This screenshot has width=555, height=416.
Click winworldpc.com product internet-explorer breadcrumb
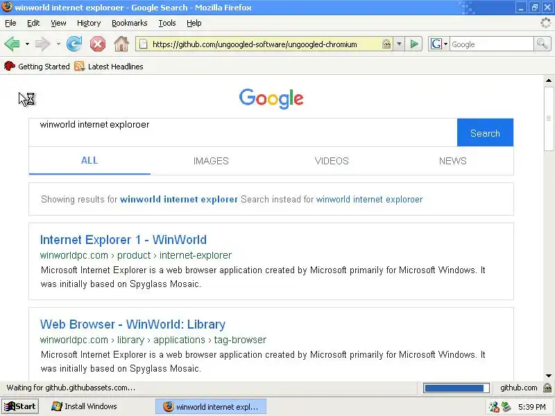pyautogui.click(x=136, y=255)
